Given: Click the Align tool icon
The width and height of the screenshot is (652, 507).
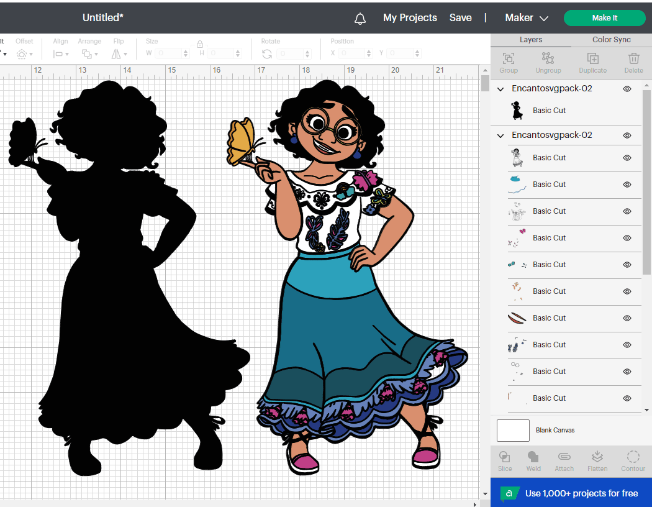Looking at the screenshot, I should pos(58,54).
